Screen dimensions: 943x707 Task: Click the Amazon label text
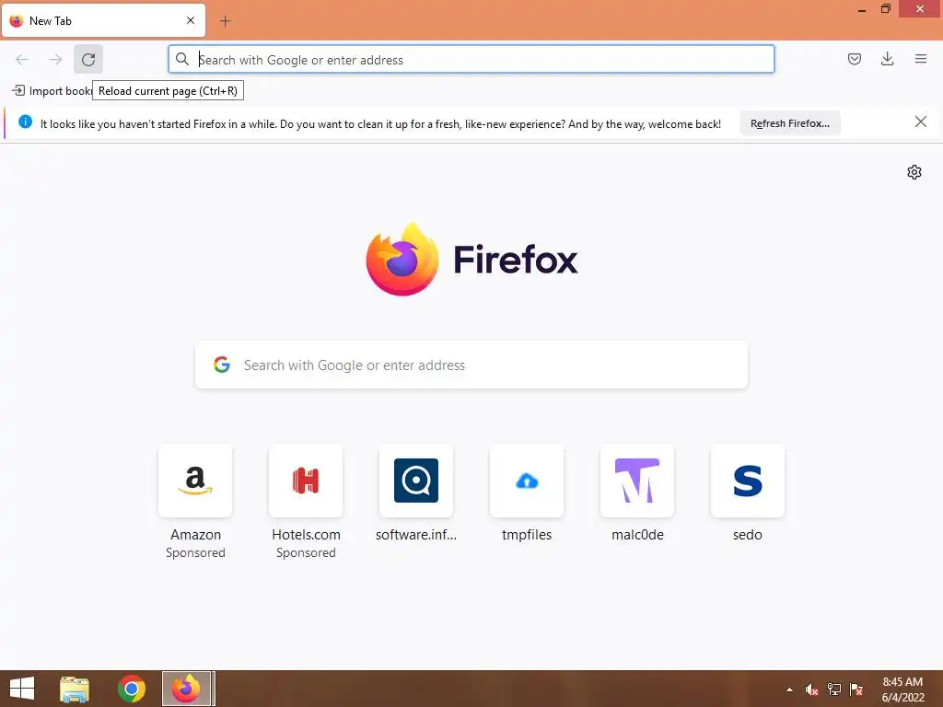click(195, 535)
